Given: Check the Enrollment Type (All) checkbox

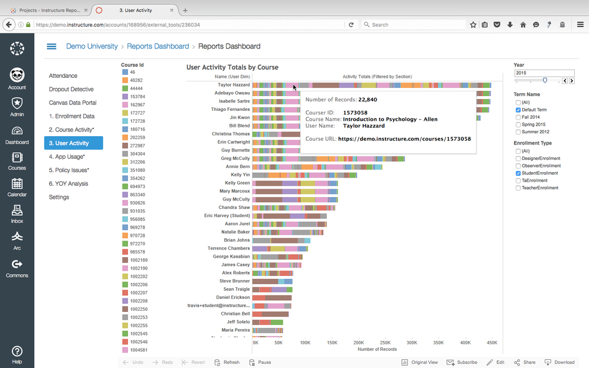Looking at the screenshot, I should point(518,152).
